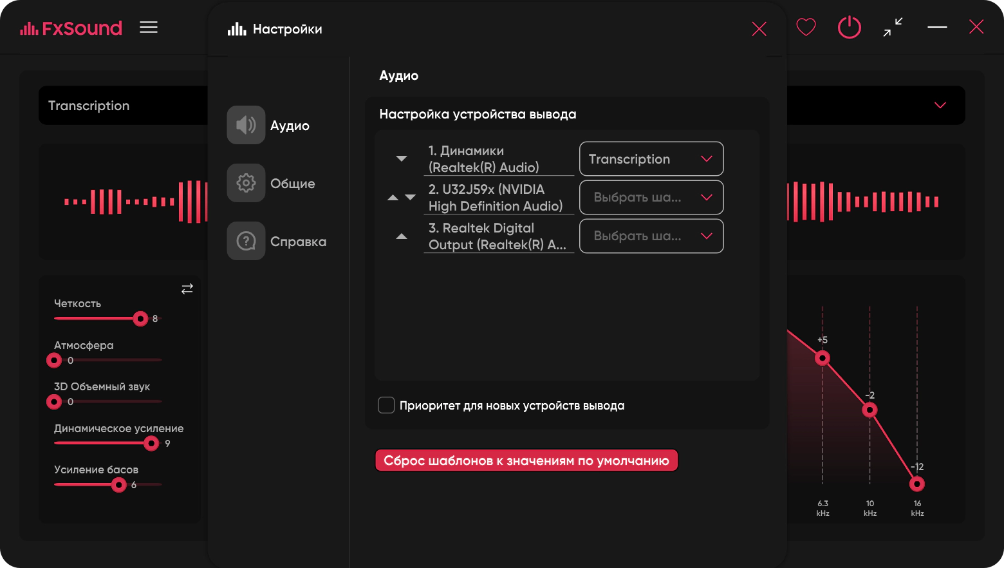Screen dimensions: 1004x568
Task: Click the 10 kHz equalizer band point
Action: point(869,410)
